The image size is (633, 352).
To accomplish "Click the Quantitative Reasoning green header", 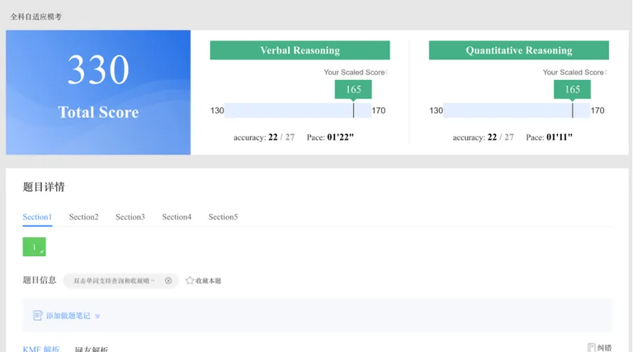I will coord(519,50).
